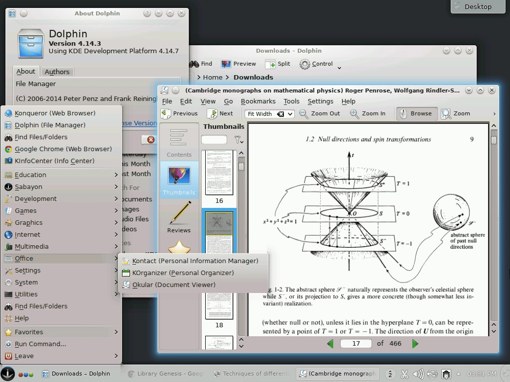Choose Run Command from the menu
510x382 pixels.
coord(61,344)
